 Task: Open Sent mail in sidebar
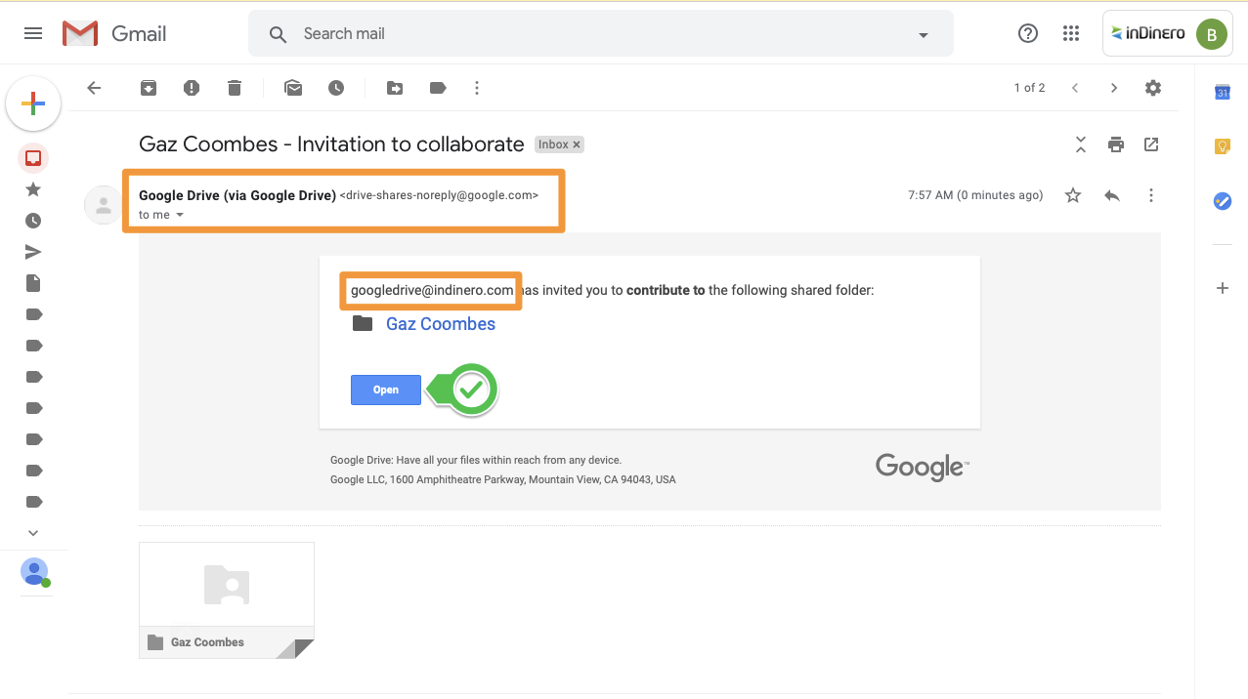[33, 252]
